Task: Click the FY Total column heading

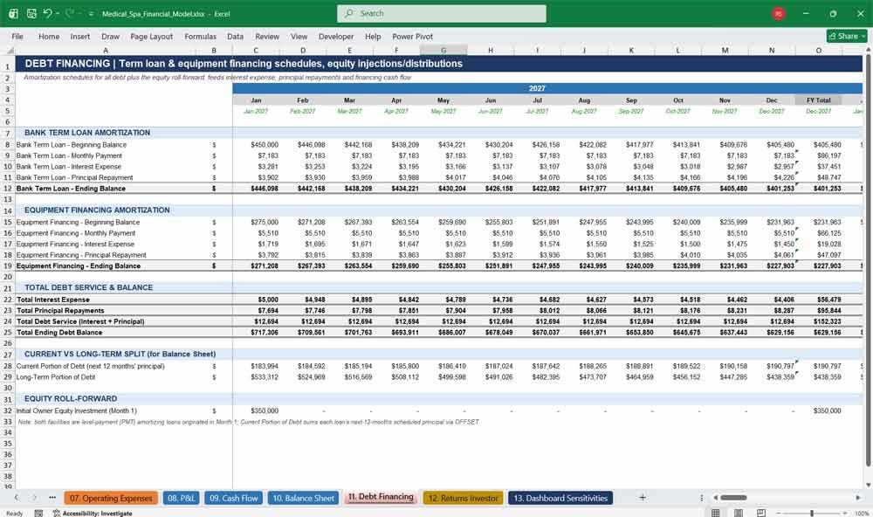Action: [x=819, y=100]
